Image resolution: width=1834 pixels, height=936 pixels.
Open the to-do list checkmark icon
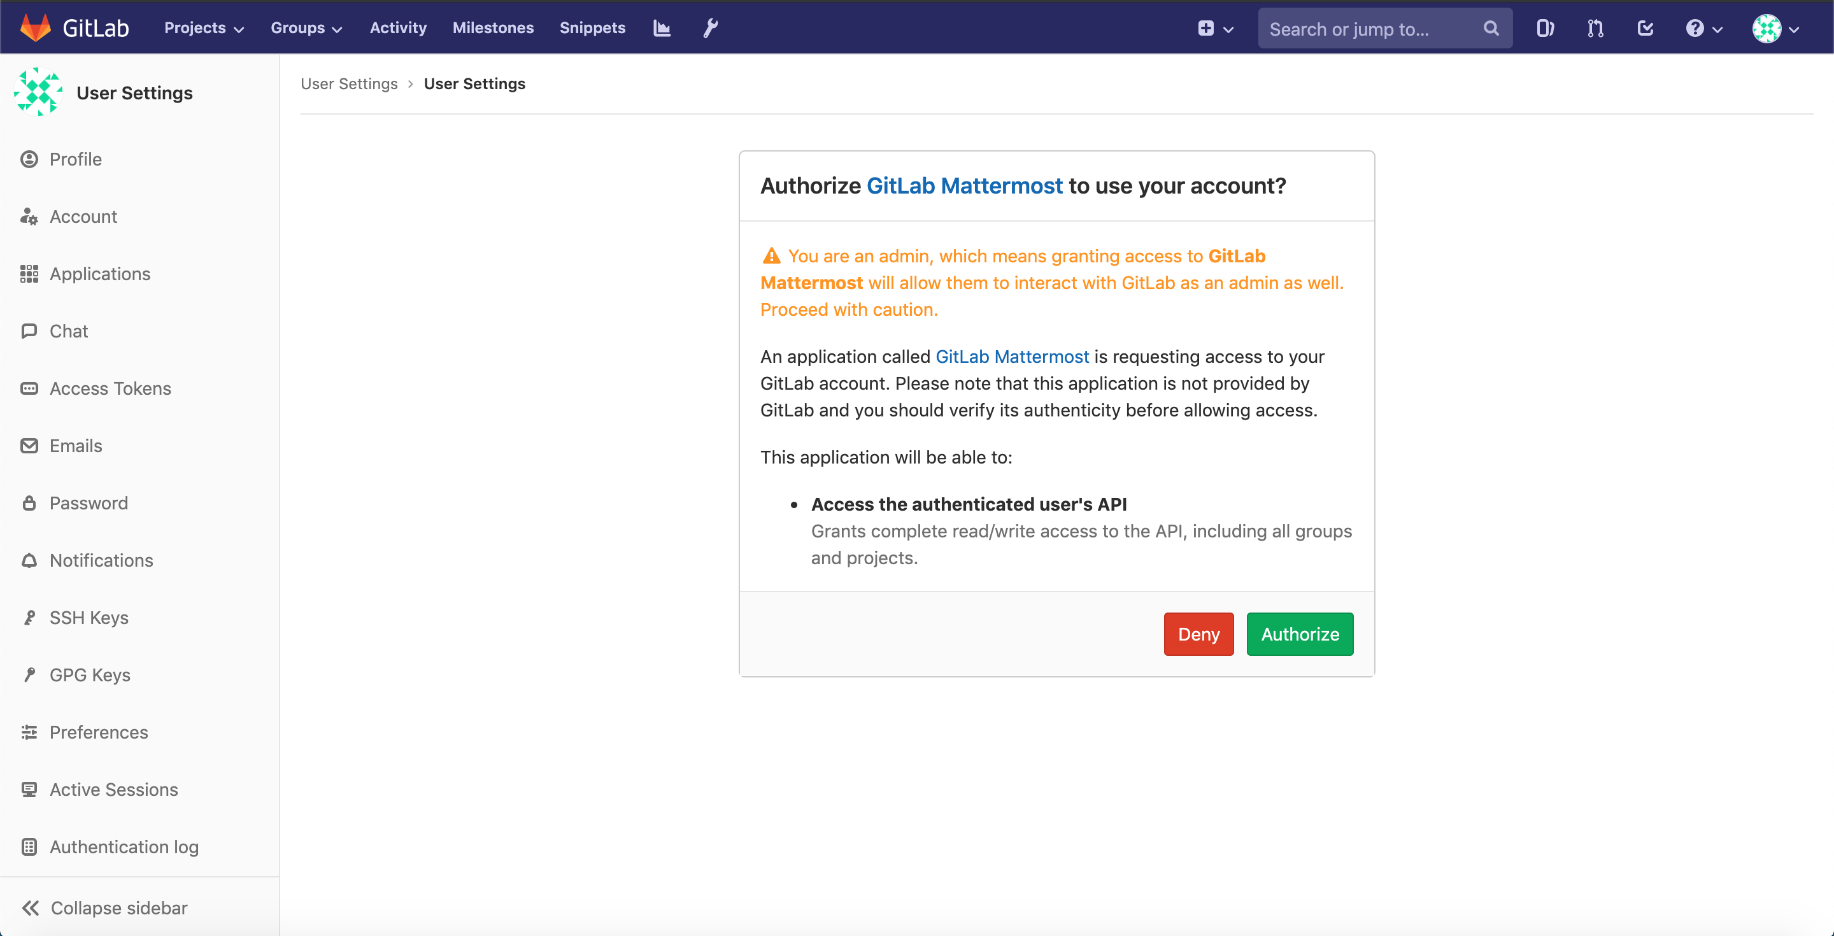coord(1645,29)
